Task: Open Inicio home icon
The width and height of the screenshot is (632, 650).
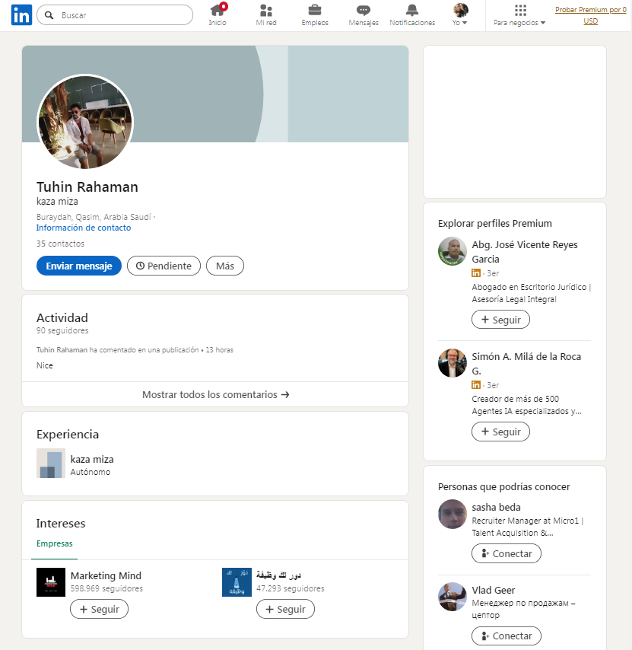Action: click(x=218, y=10)
